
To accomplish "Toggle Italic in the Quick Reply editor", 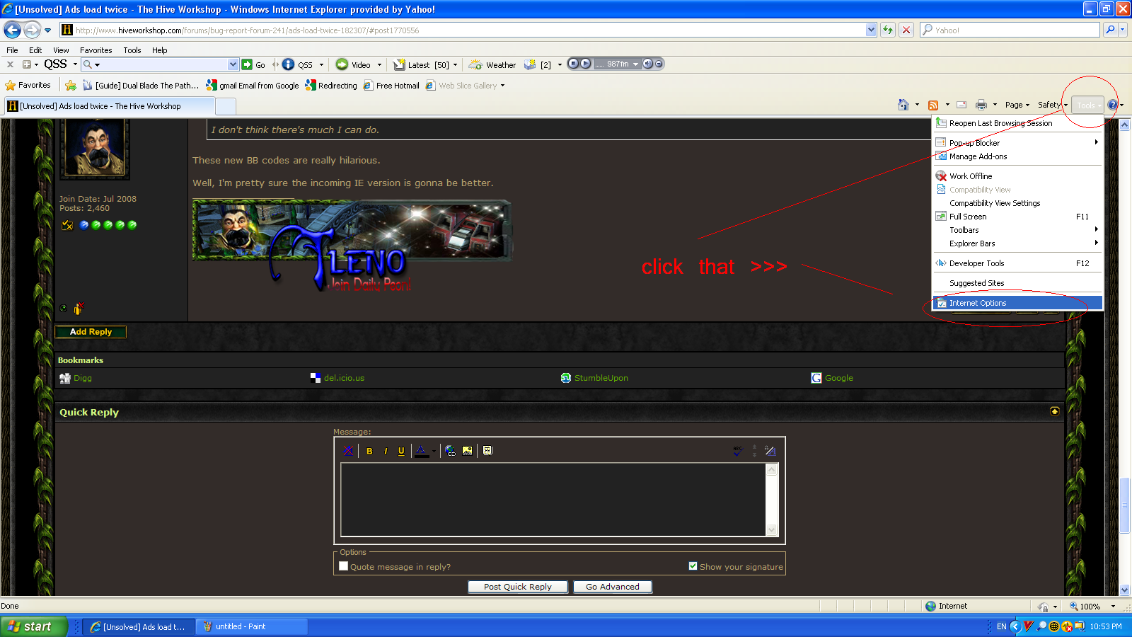I will point(386,451).
